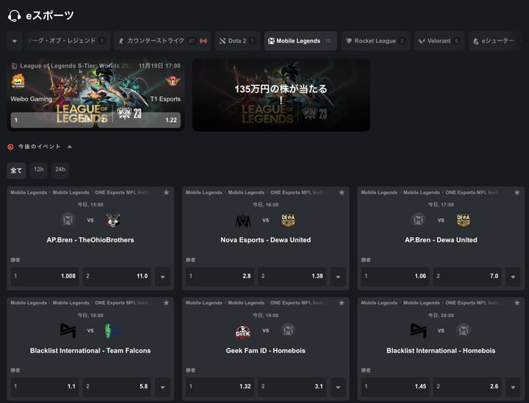This screenshot has width=529, height=403.
Task: Click Homebois logo in the 20:00 match
Action: pos(464,330)
